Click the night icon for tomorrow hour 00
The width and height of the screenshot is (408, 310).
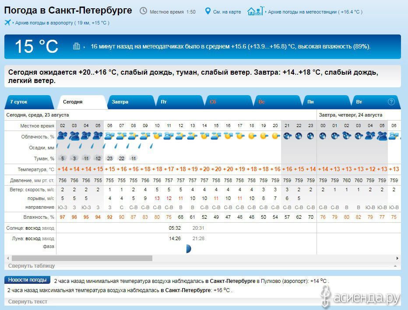tap(323, 136)
